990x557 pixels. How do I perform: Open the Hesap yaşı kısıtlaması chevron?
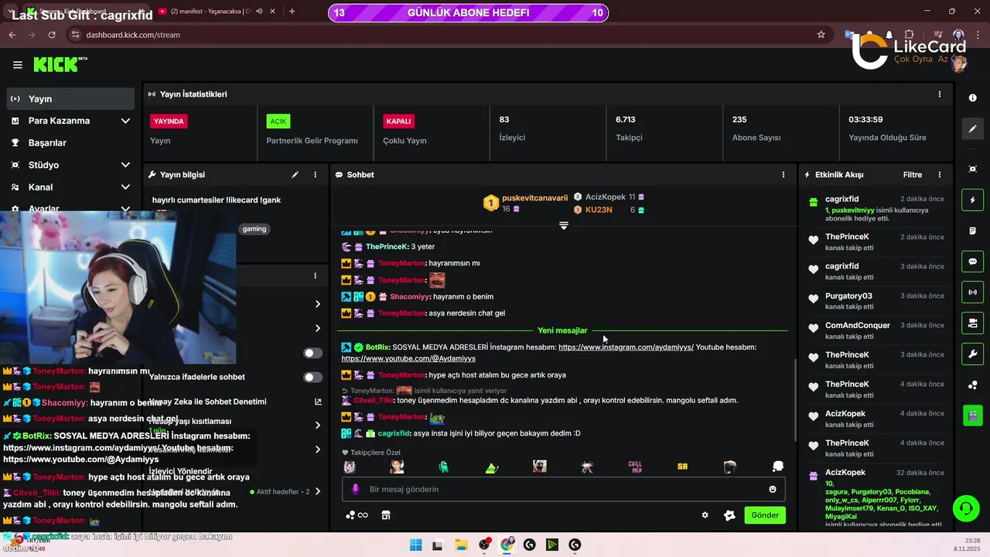click(317, 425)
